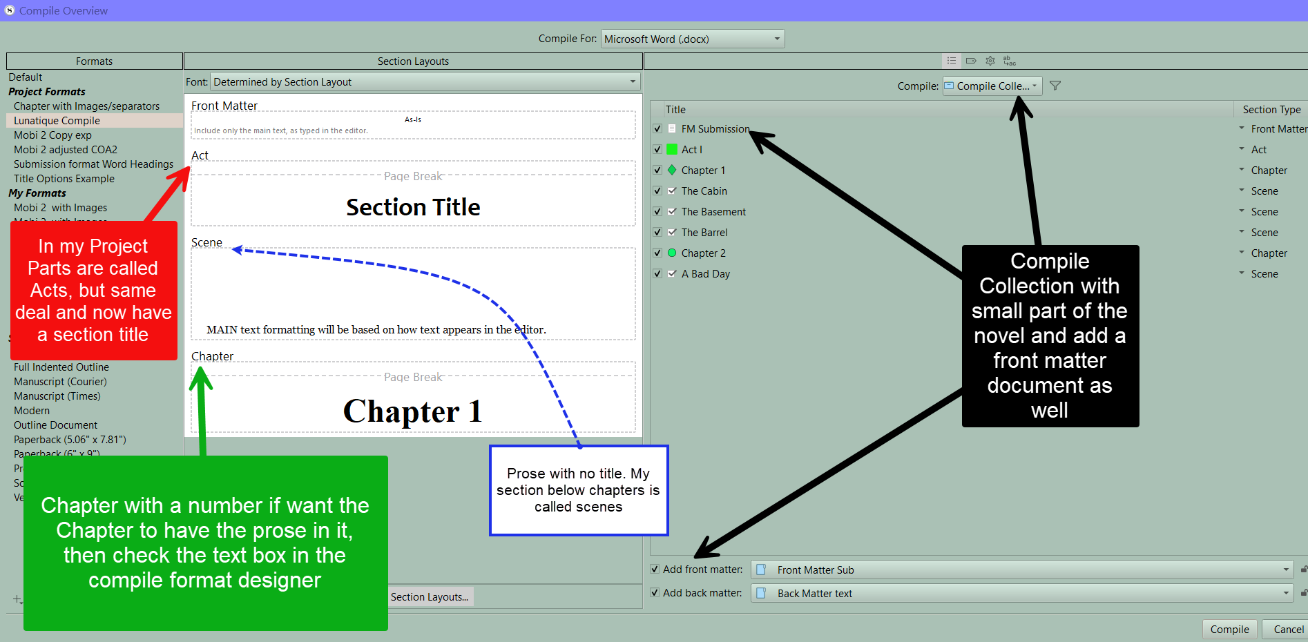Screen dimensions: 1308x642
Task: Click the filter funnel icon
Action: tap(1055, 86)
